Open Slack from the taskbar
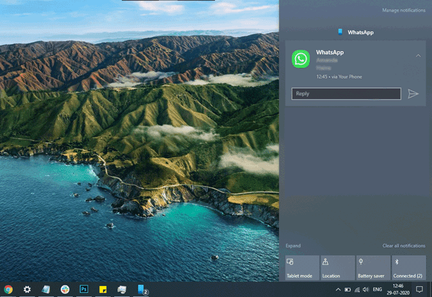Screen dimensions: 432x297 (65, 289)
